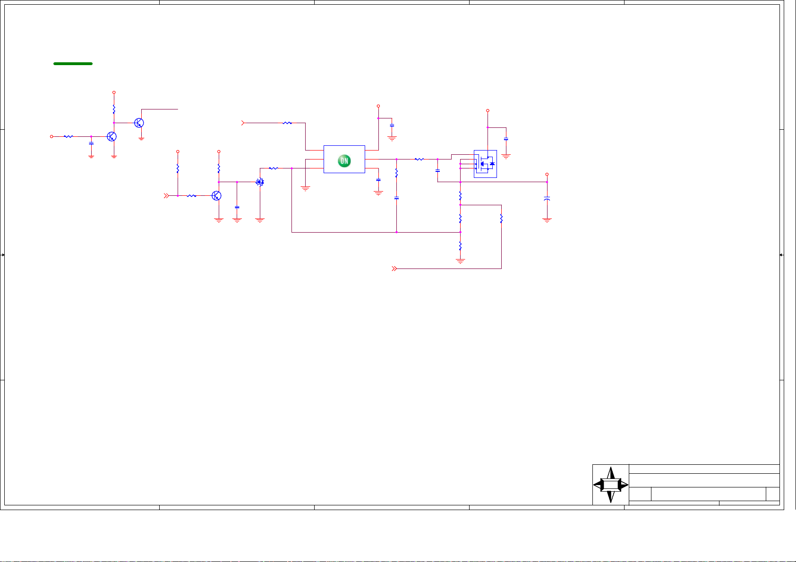Select the double-arrow port on the long bottom wire
The width and height of the screenshot is (796, 562).
394,268
